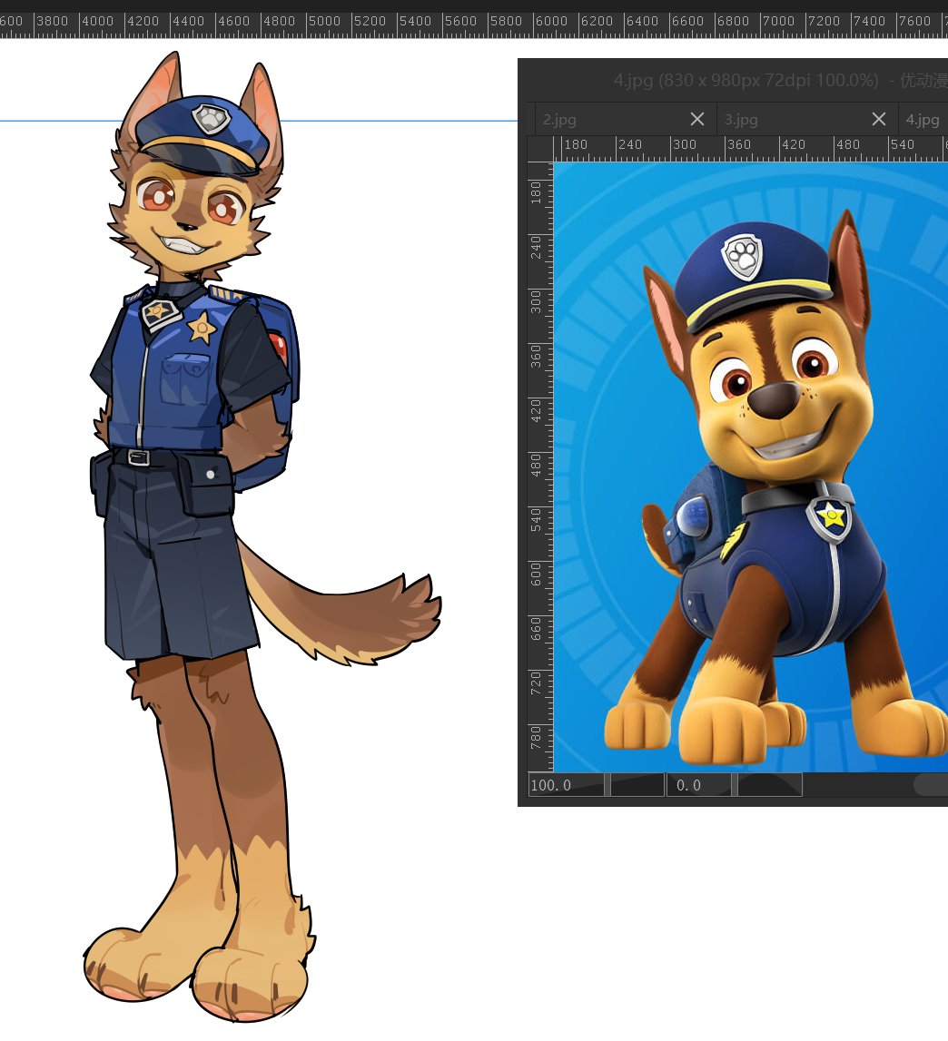Click the 4.jpg window horizontal scrollbar thumb
This screenshot has height=1041, width=948.
pos(932,785)
